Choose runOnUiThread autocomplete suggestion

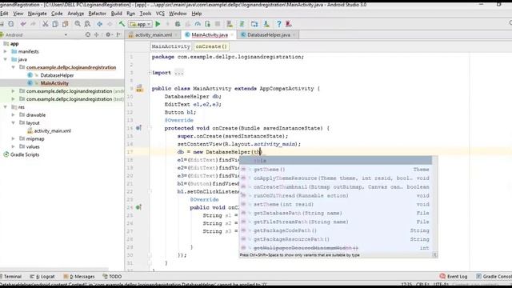[336, 195]
